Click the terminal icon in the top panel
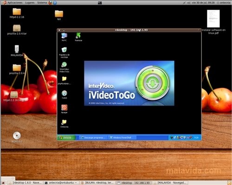The image size is (232, 185). 100,3
